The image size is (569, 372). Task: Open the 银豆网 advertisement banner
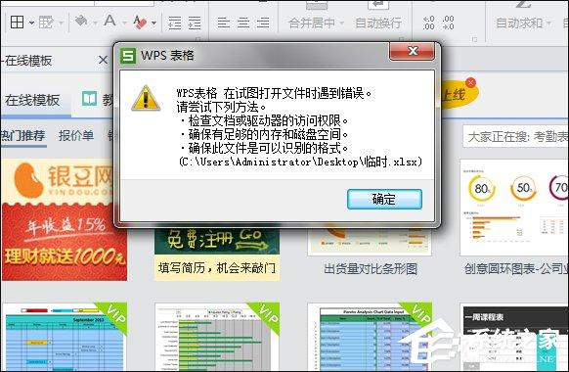(65, 220)
